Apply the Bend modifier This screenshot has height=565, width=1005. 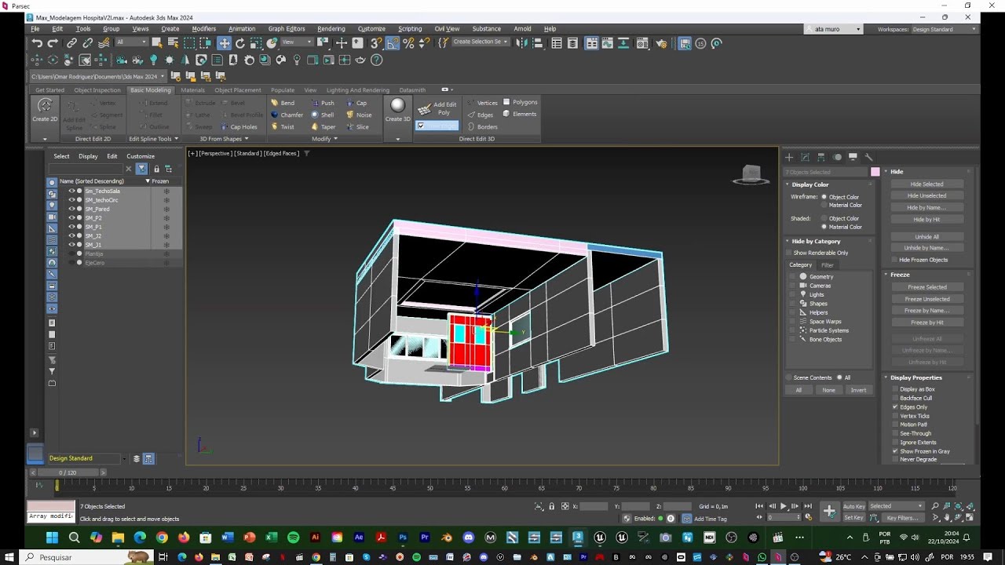[x=283, y=103]
